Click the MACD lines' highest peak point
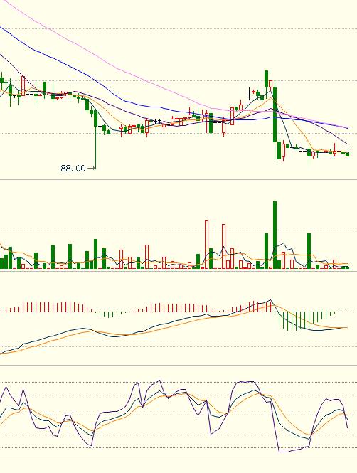This screenshot has height=473, width=357. click(270, 300)
